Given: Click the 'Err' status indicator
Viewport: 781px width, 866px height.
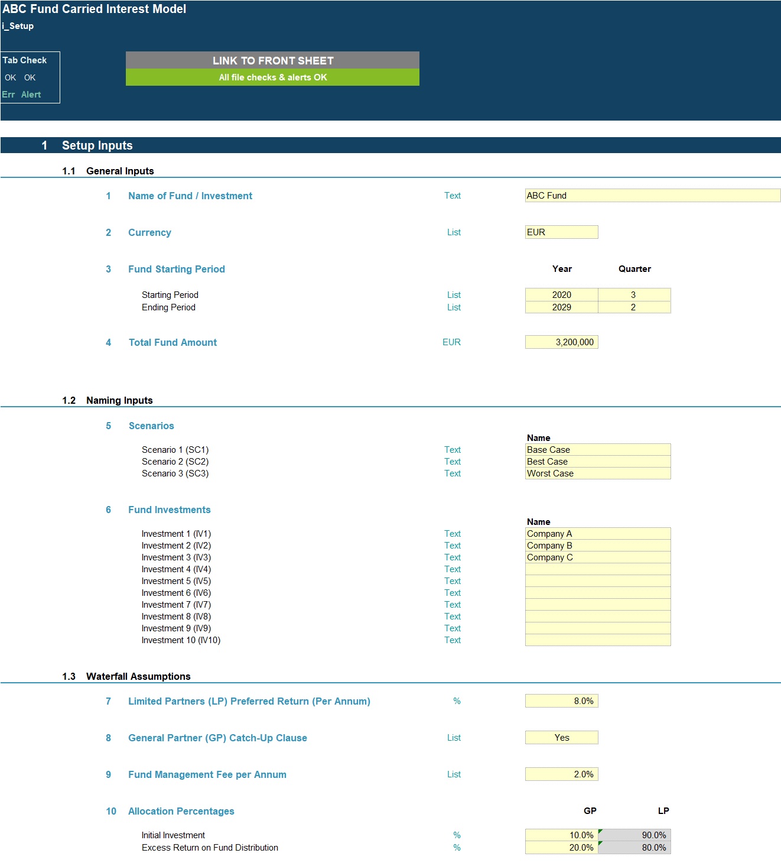Looking at the screenshot, I should pyautogui.click(x=8, y=95).
